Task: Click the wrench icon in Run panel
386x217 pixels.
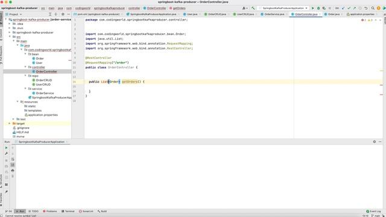Action: tap(7, 154)
